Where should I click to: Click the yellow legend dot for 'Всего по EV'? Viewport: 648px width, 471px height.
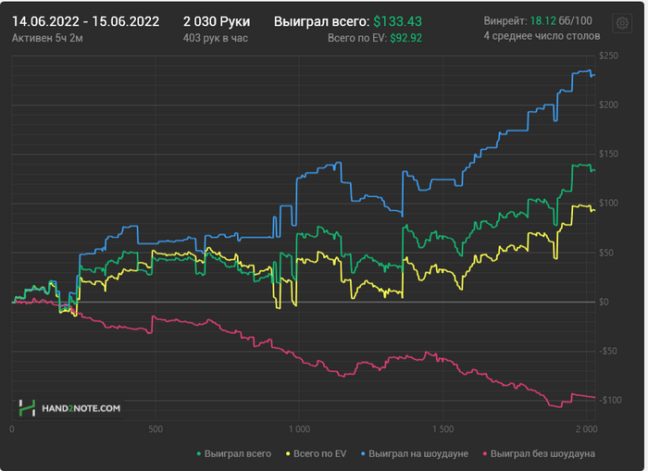coord(288,454)
